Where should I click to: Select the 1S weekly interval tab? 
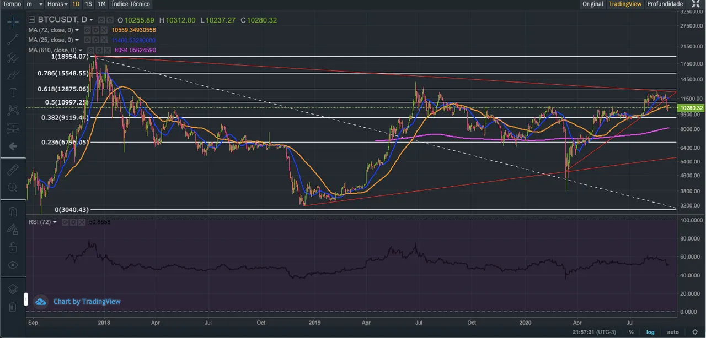[89, 4]
